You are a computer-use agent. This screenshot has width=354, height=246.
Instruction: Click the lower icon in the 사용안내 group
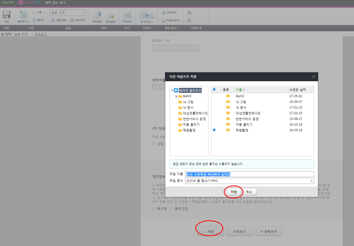[189, 21]
